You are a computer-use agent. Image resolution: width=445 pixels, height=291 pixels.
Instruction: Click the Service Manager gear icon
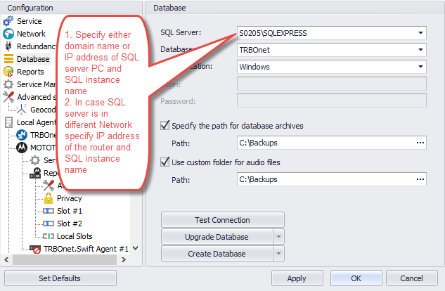tap(8, 84)
